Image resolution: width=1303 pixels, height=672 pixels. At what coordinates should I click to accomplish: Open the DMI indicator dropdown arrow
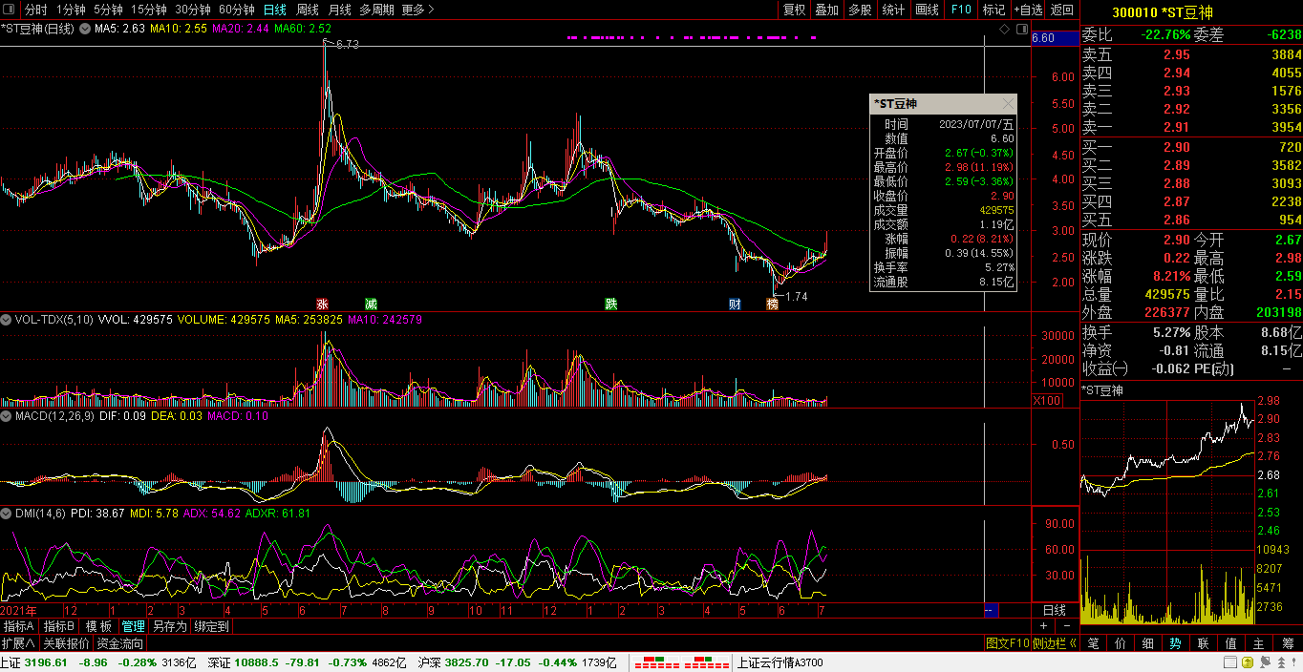tap(7, 513)
